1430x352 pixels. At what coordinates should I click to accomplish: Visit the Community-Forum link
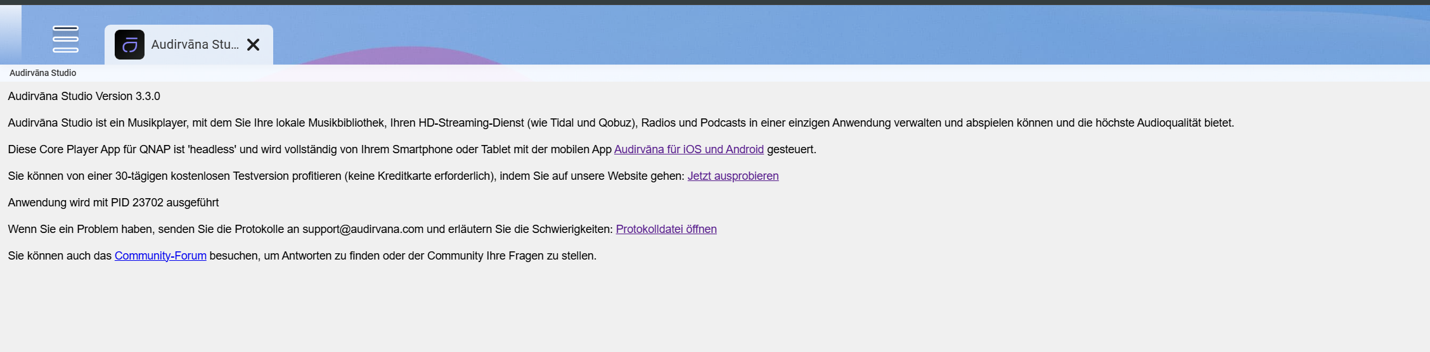tap(160, 256)
